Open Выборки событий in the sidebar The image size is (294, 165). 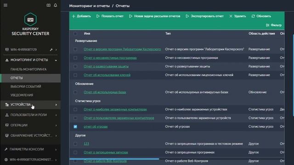coord(26,87)
